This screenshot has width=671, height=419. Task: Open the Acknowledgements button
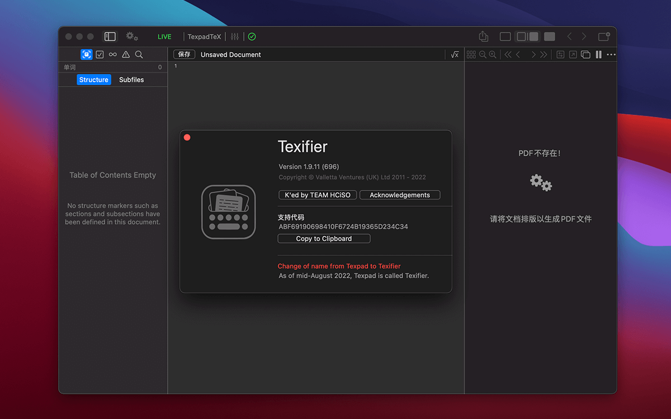[x=400, y=195]
